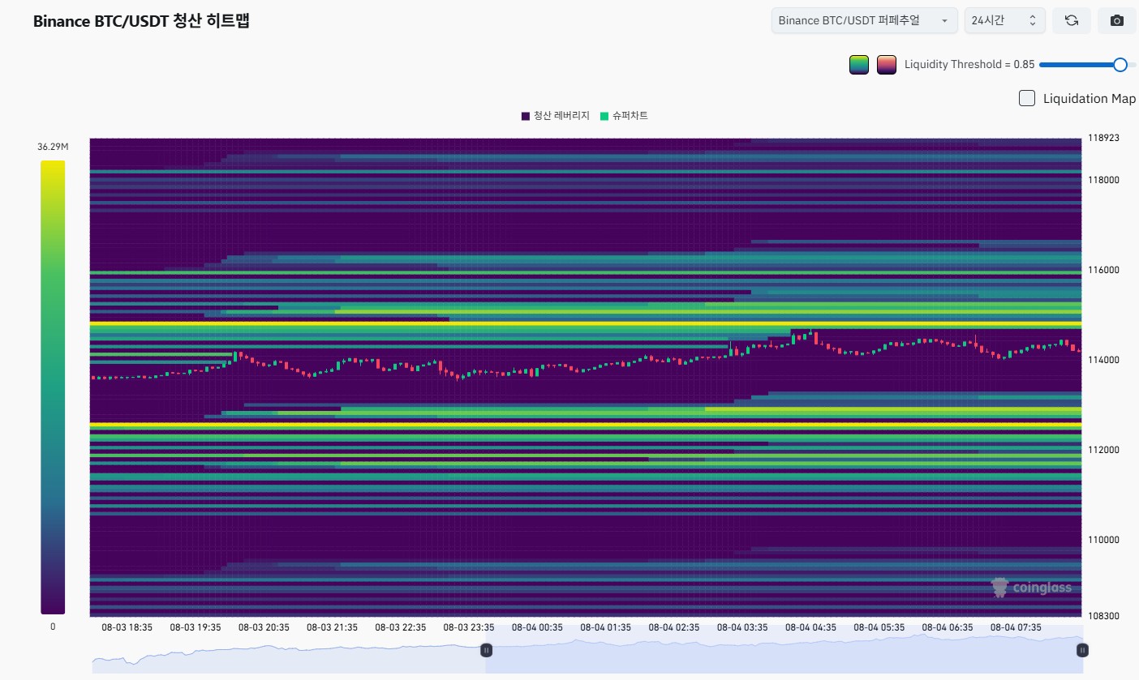Click the '08-03 22:35' time axis label

401,627
